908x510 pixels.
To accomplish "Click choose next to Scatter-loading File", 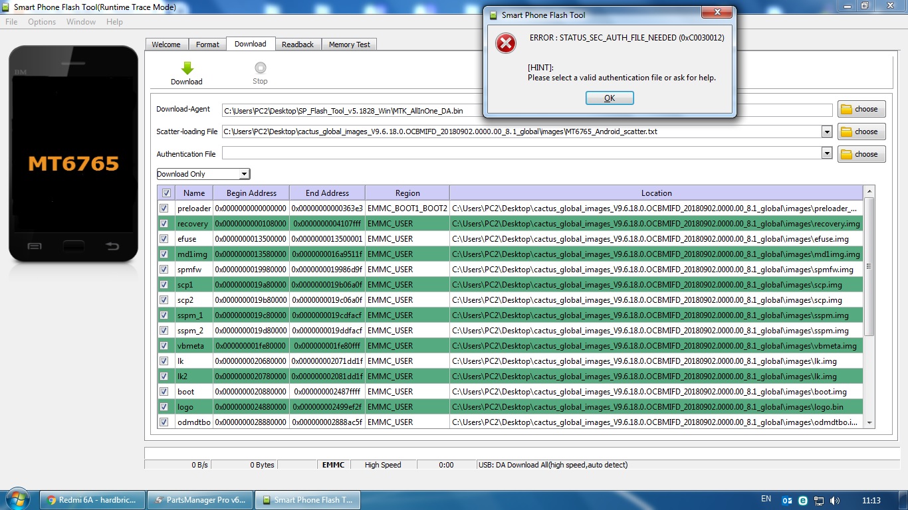I will coord(861,131).
